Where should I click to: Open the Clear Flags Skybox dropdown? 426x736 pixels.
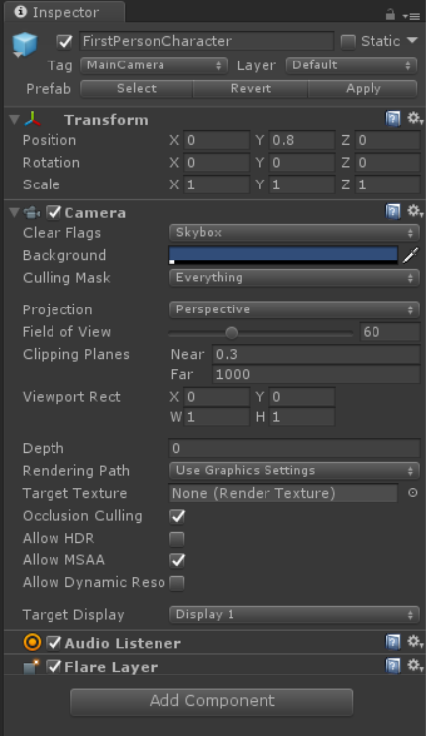tap(294, 233)
